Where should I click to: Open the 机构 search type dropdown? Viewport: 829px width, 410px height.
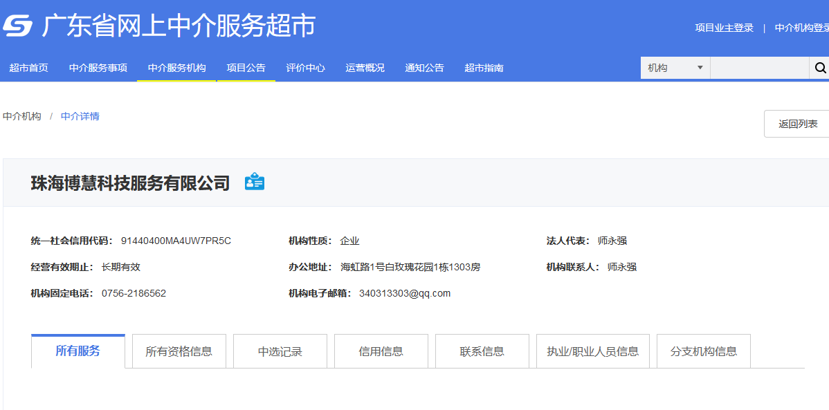675,68
